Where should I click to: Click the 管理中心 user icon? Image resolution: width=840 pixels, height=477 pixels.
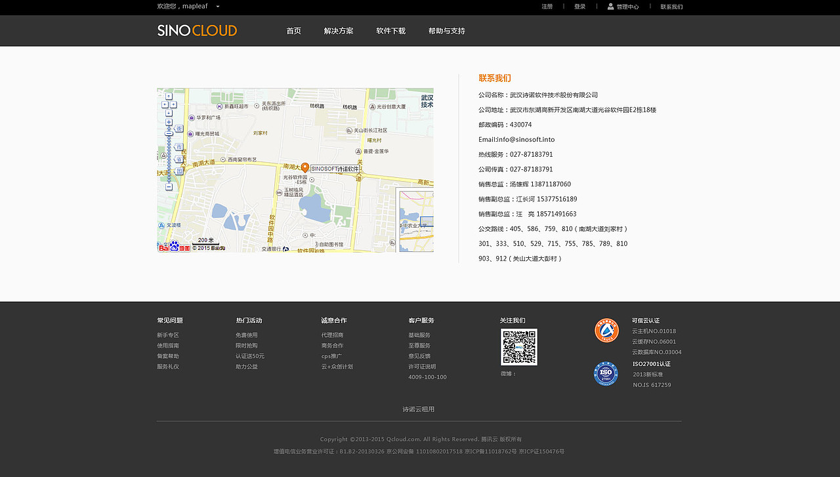tap(611, 7)
